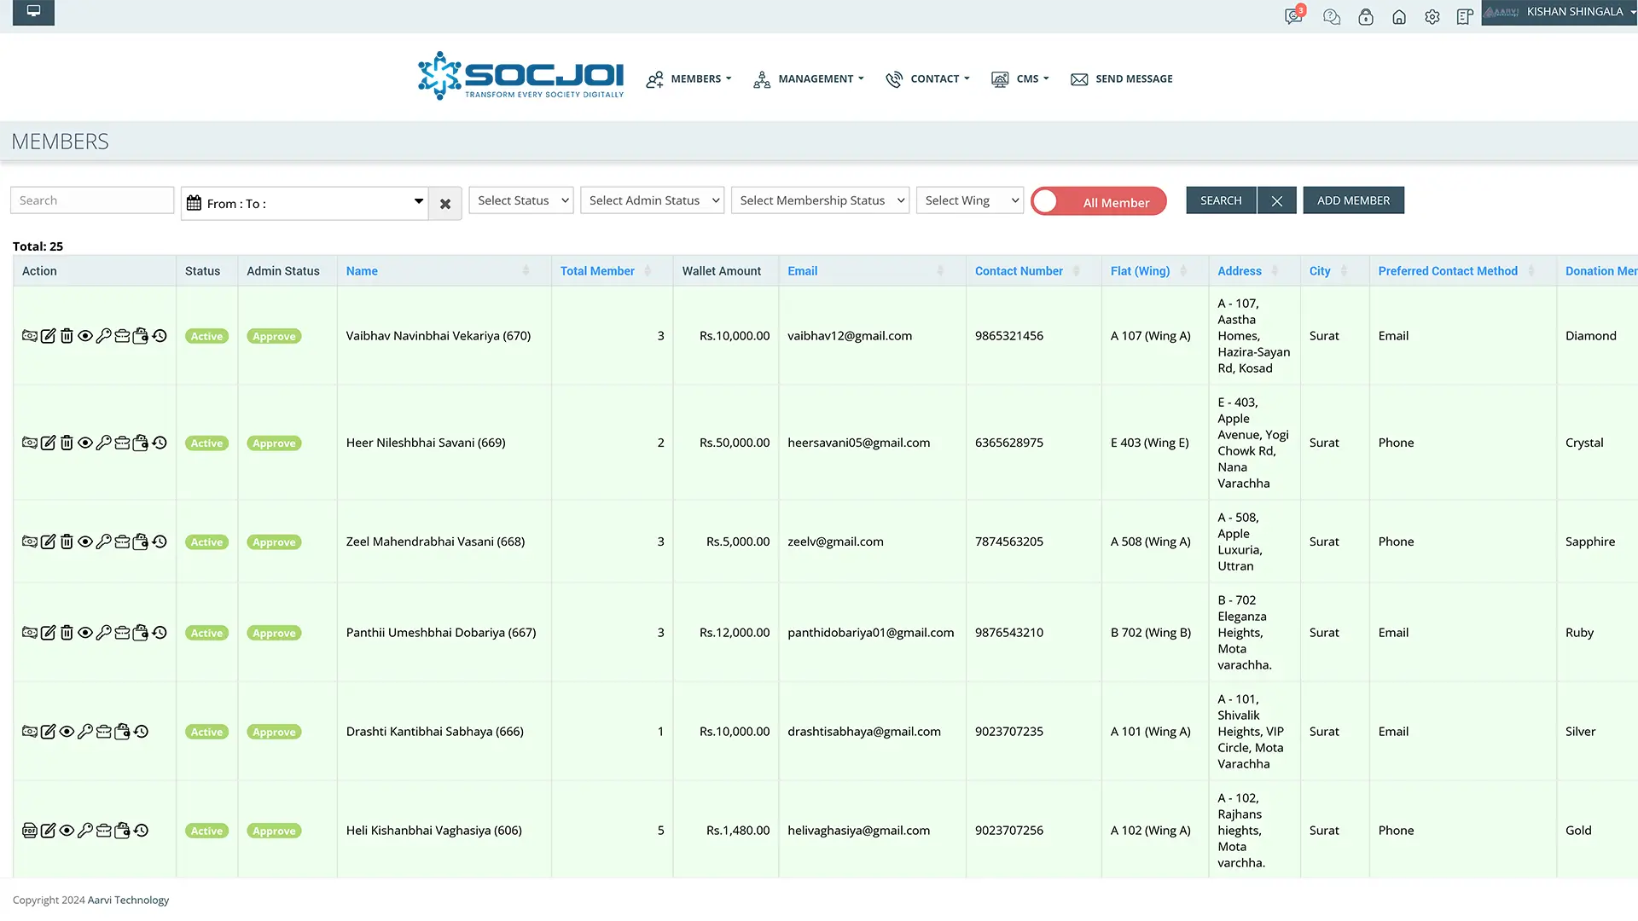
Task: Click inside the Search input field
Action: 91,200
